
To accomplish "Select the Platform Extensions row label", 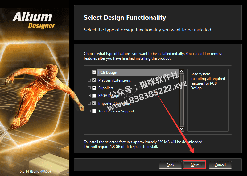I will (114, 80).
